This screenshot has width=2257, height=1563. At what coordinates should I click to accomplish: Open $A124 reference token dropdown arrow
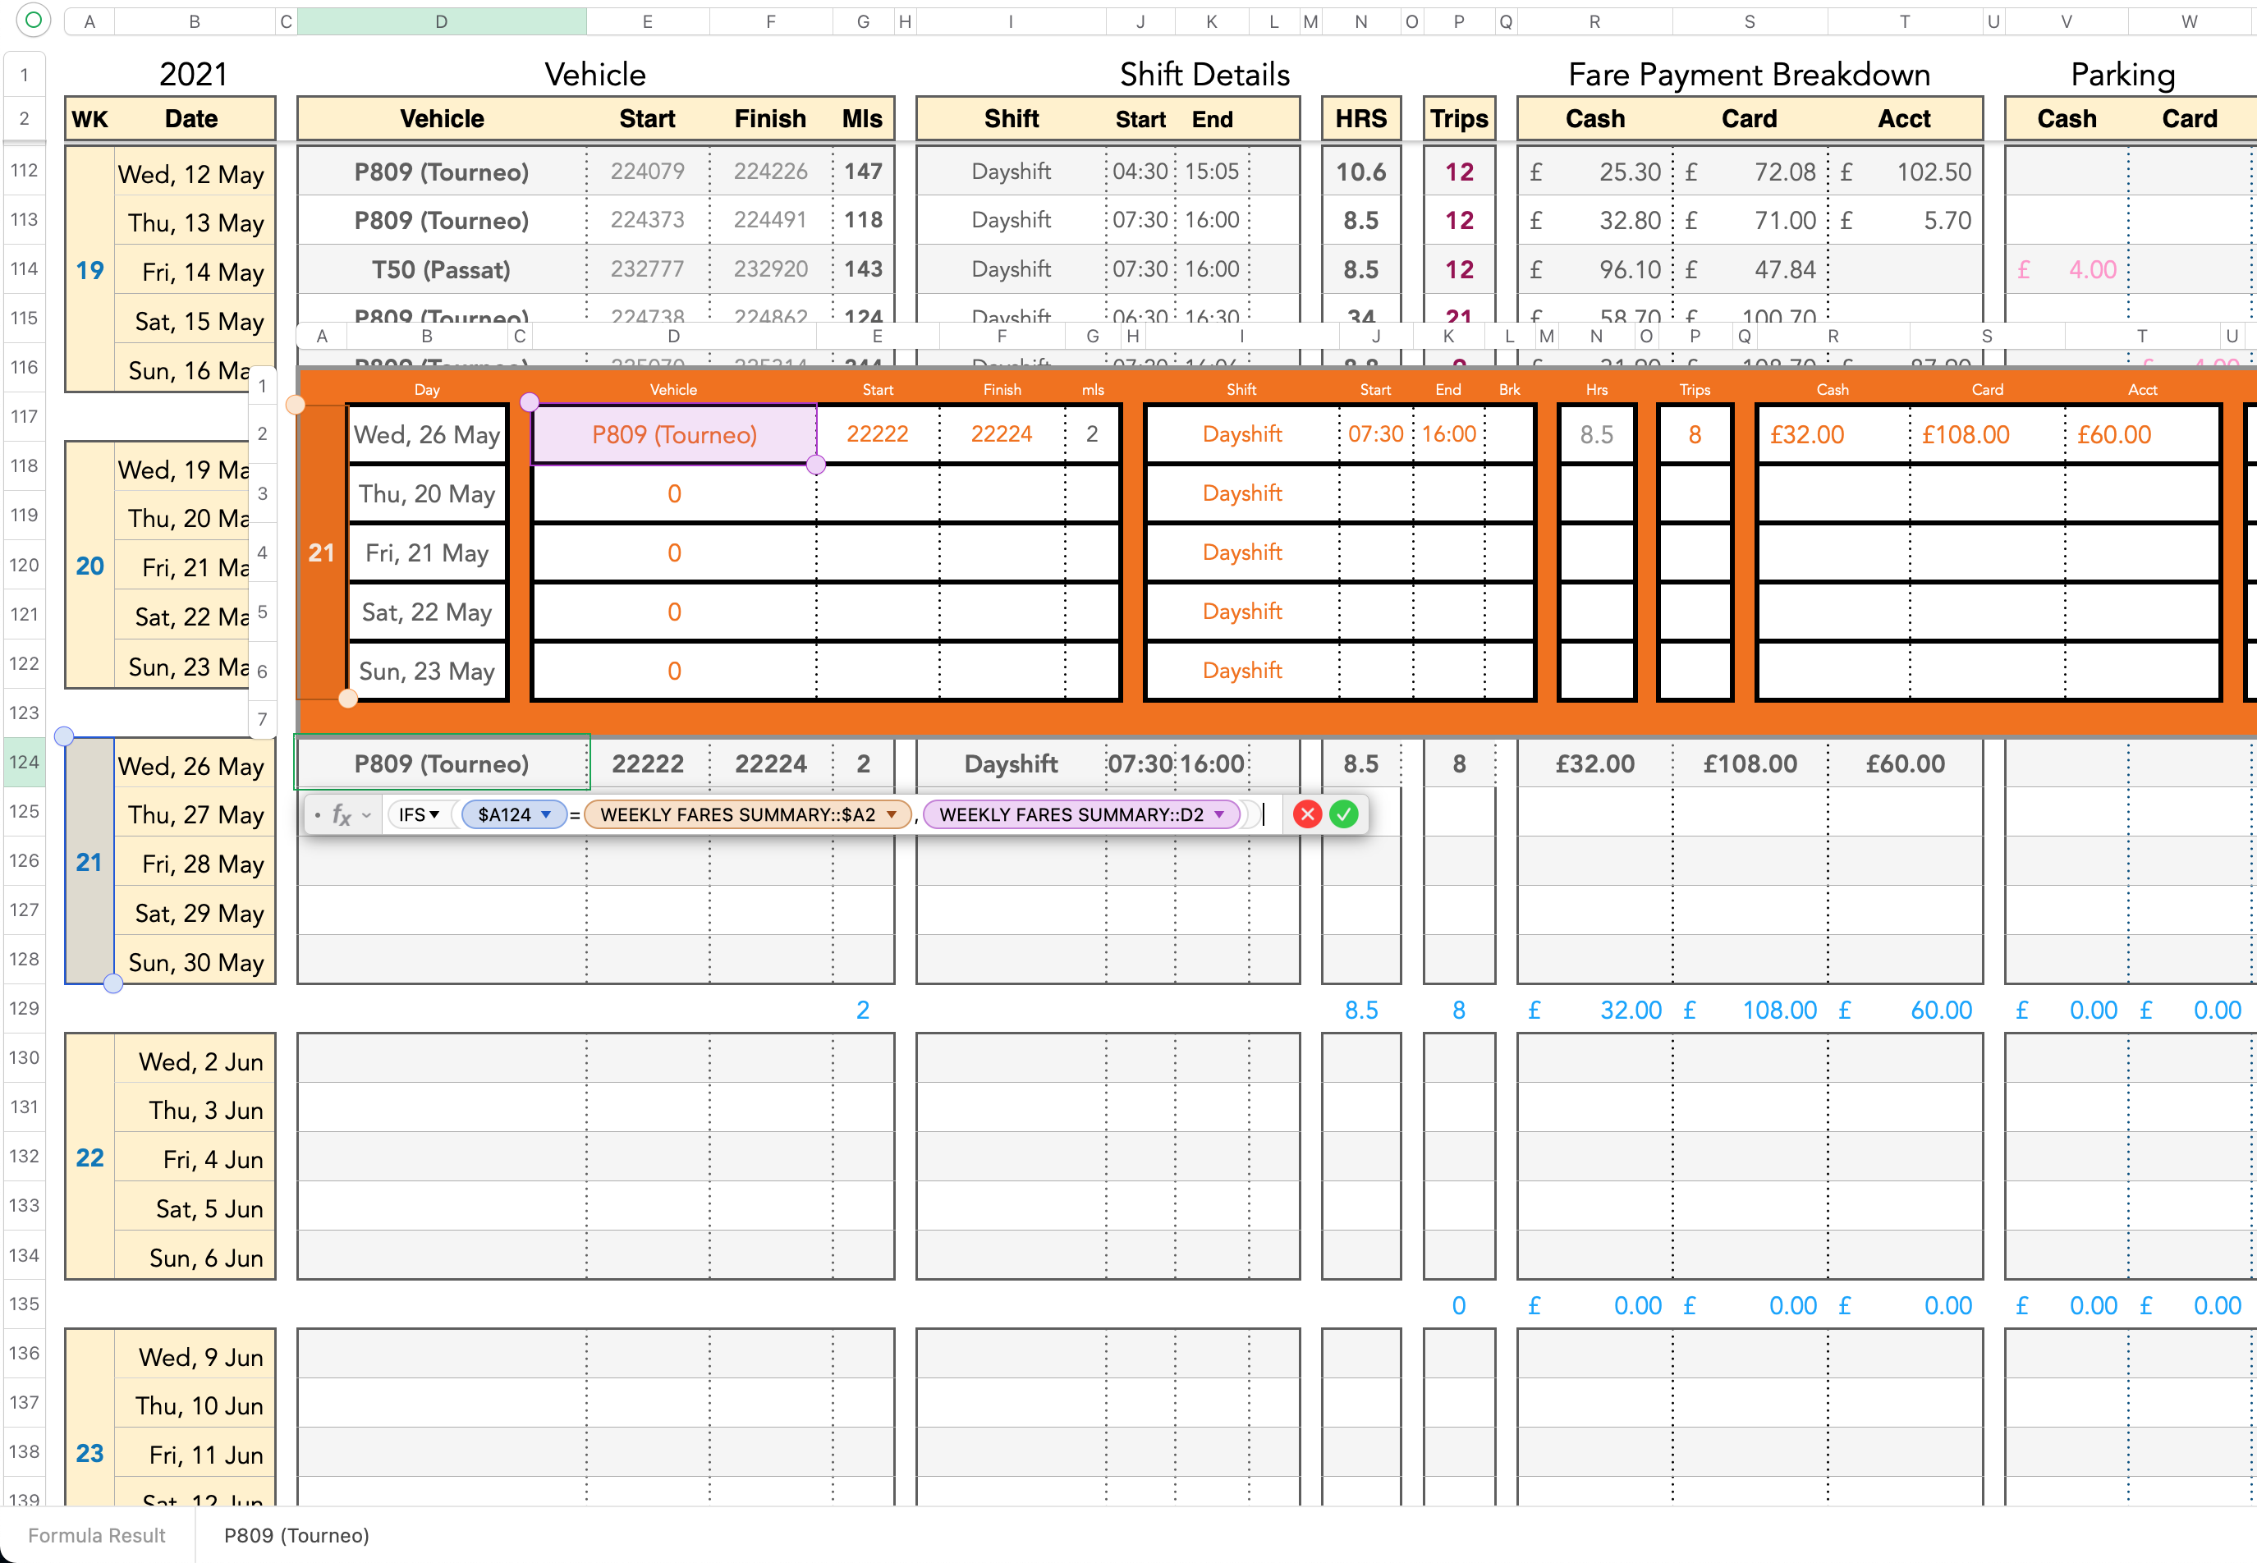tap(546, 815)
